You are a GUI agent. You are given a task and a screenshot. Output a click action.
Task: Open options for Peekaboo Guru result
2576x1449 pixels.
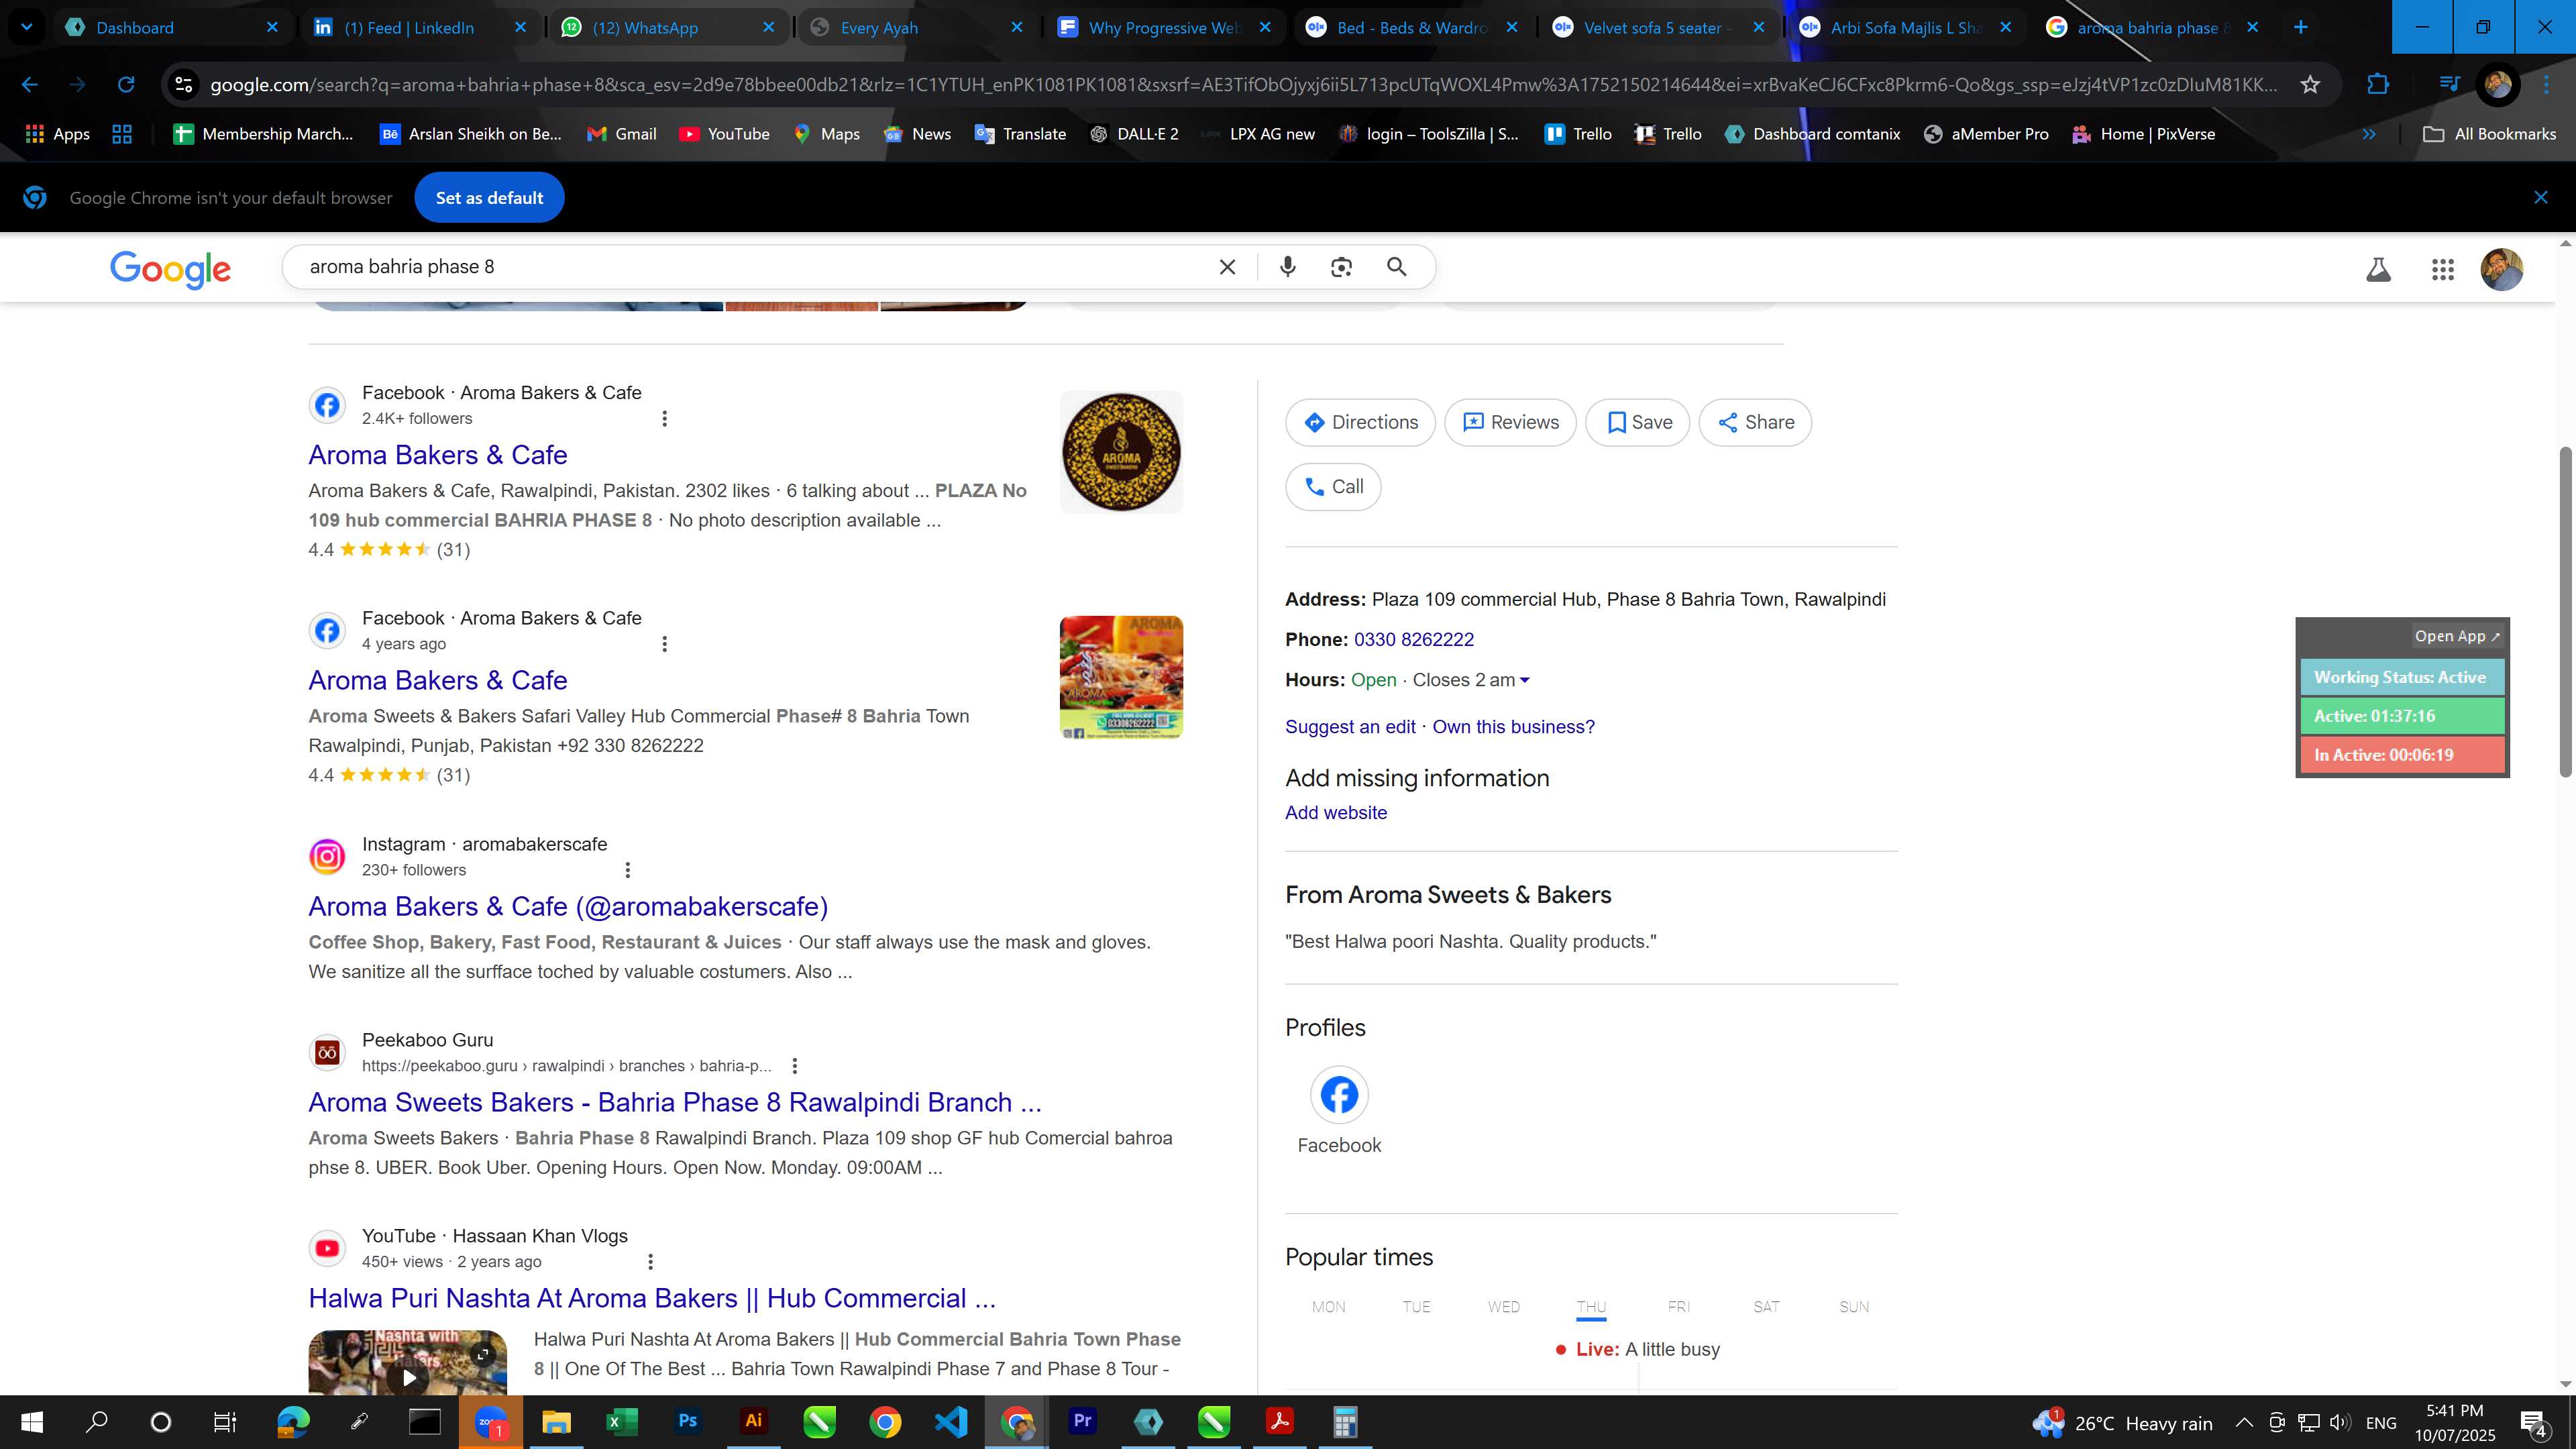(794, 1066)
